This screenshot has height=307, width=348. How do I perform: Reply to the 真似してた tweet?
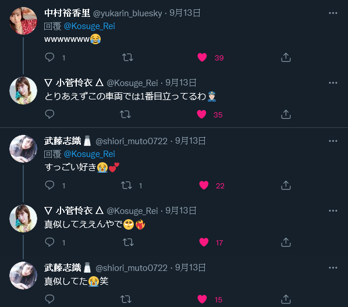(49, 299)
